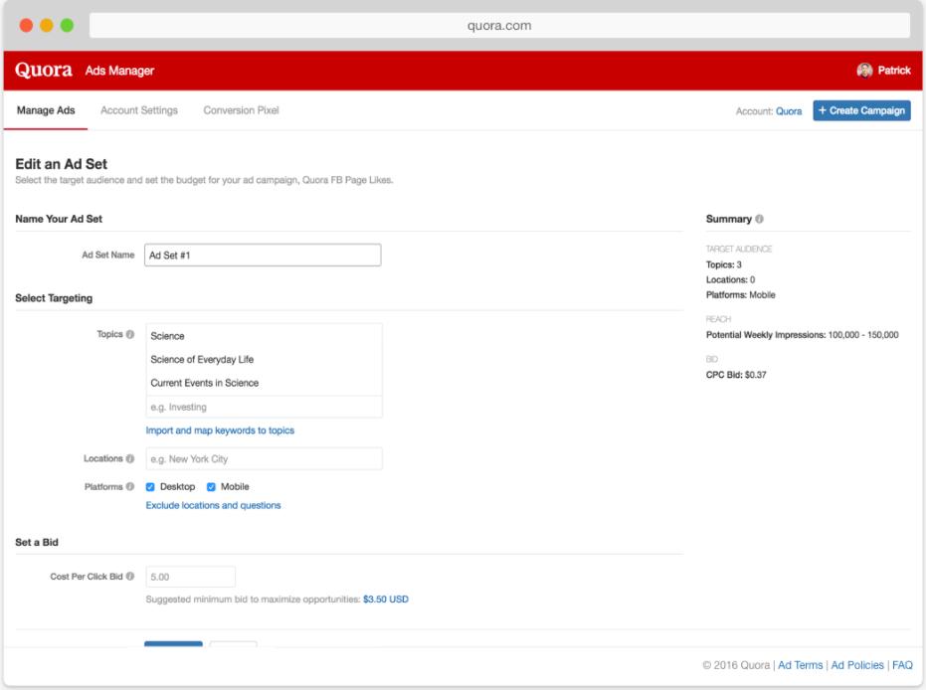The height and width of the screenshot is (690, 926).
Task: Click the Ad Set Name input field
Action: pos(263,255)
